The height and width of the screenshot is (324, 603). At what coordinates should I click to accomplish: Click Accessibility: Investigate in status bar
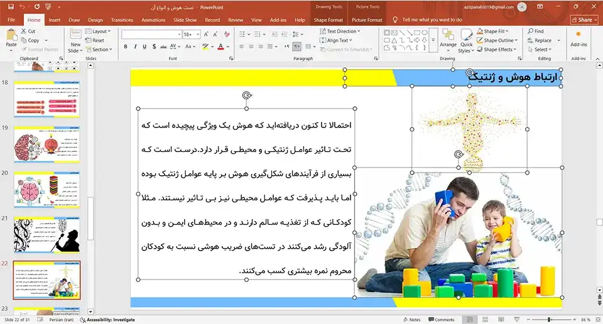(107, 320)
